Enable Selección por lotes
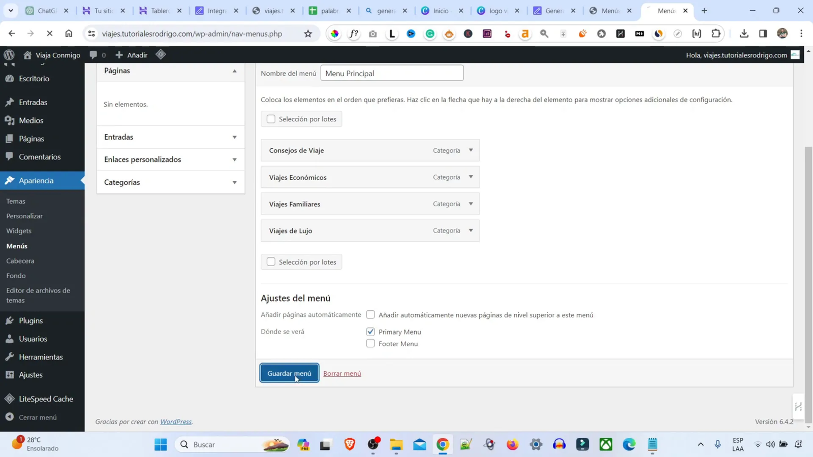This screenshot has width=813, height=457. (271, 118)
